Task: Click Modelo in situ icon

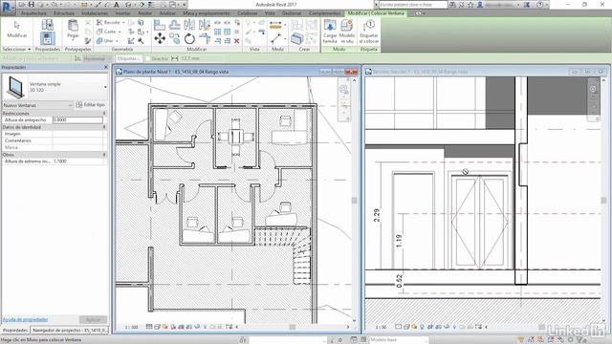Action: [347, 32]
